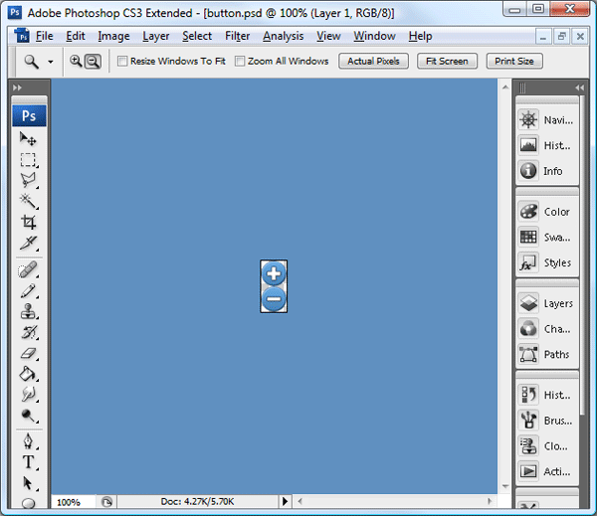Open the Navigator panel

545,119
